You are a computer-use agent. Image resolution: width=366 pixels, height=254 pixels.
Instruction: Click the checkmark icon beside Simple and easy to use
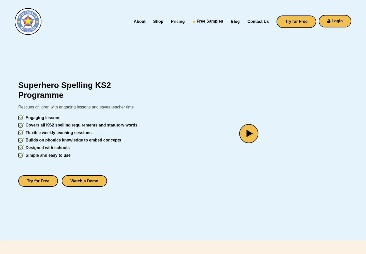21,155
